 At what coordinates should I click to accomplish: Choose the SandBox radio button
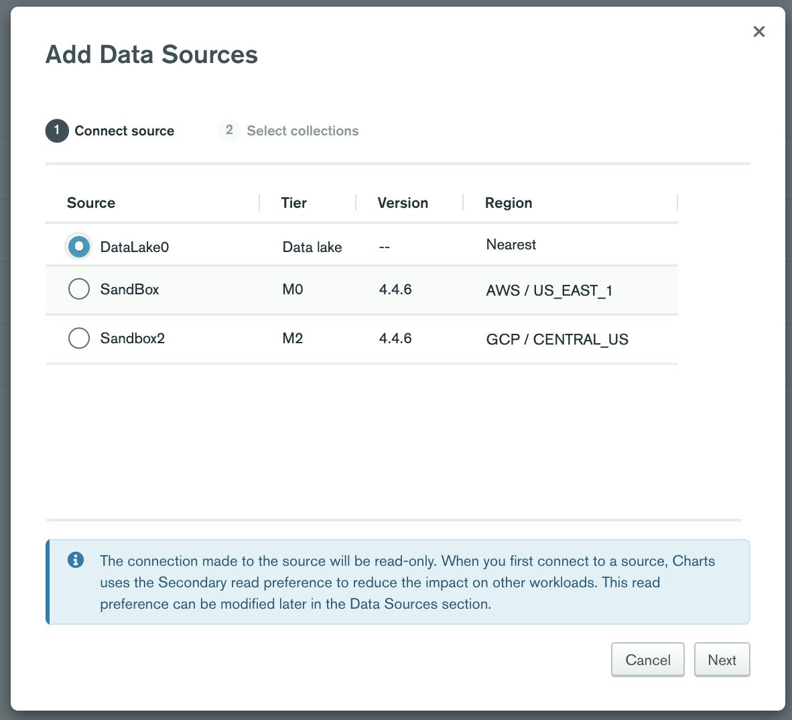click(x=79, y=290)
